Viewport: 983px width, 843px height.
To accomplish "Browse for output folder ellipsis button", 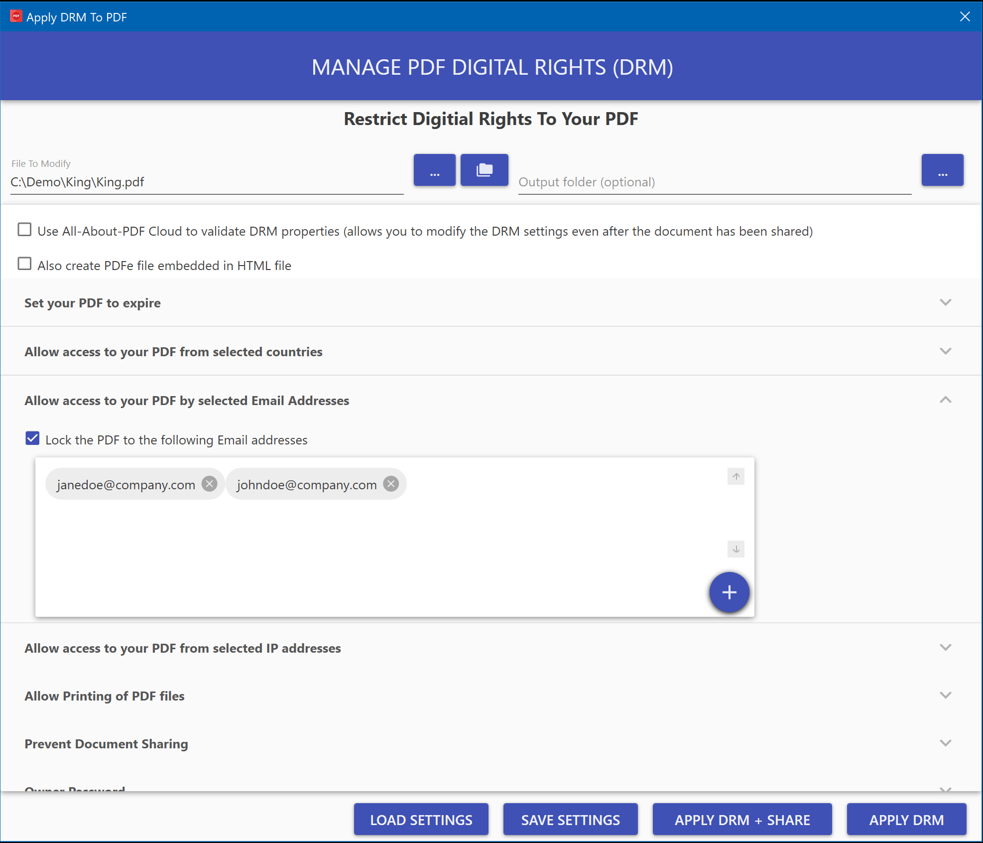I will (942, 170).
